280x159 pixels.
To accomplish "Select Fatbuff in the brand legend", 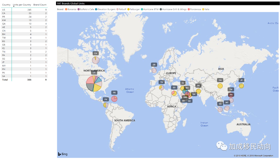I will pyautogui.click(x=121, y=9).
